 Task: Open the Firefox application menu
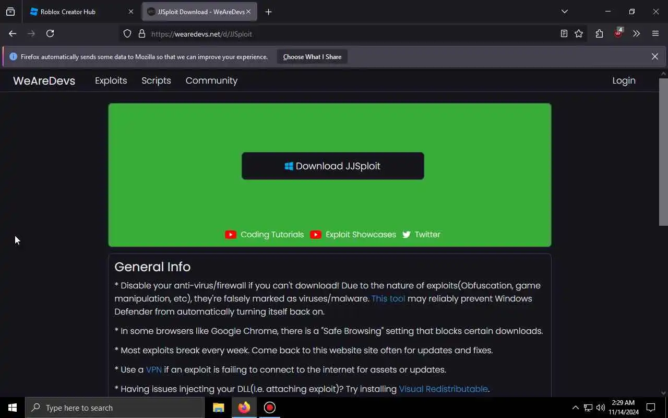tap(655, 33)
